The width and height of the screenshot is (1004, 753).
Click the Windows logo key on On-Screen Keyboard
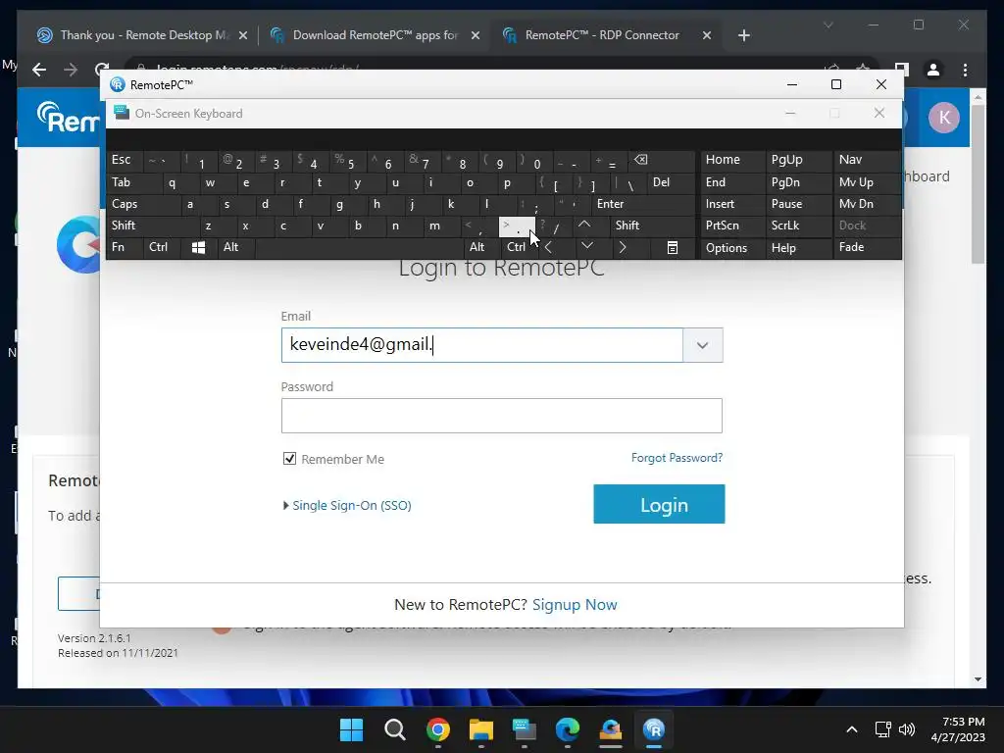tap(198, 247)
